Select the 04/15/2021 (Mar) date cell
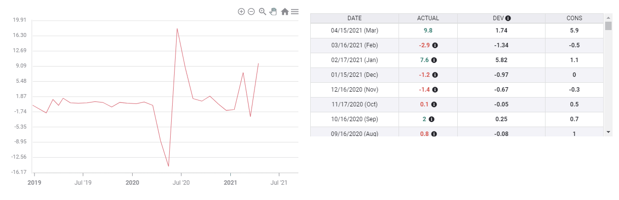Screen dimensions: 619x200 point(354,31)
